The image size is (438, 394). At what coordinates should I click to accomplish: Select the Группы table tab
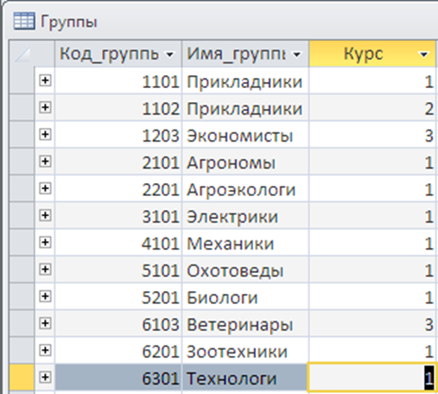pyautogui.click(x=55, y=22)
